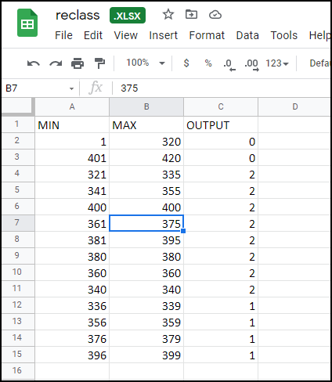Screen dimensions: 332x382
Task: Apply percent format button
Action: (208, 63)
